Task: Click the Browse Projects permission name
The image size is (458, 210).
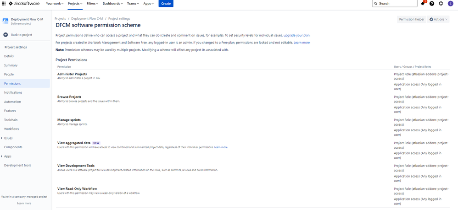Action: click(69, 97)
